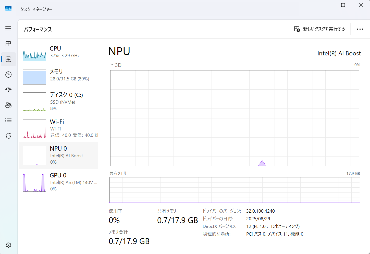Click the memory mini graph thumbnail
Viewport: 370px width, 254px height.
point(34,77)
